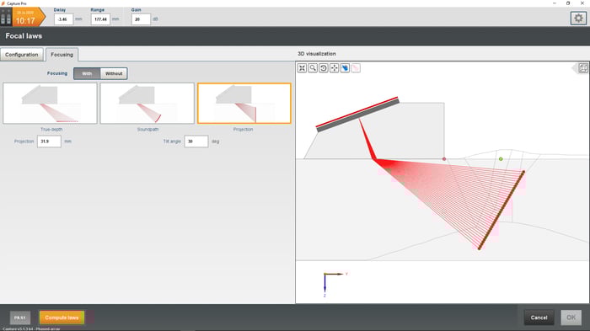The height and width of the screenshot is (331, 590).
Task: Click the Compute laws button
Action: pyautogui.click(x=62, y=318)
